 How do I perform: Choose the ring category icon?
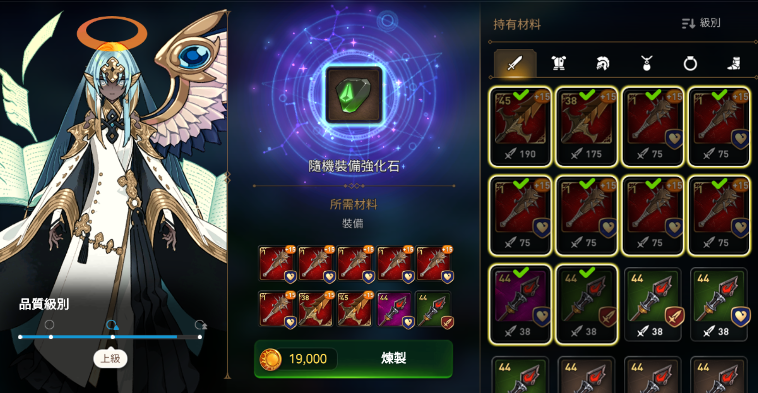coord(690,63)
